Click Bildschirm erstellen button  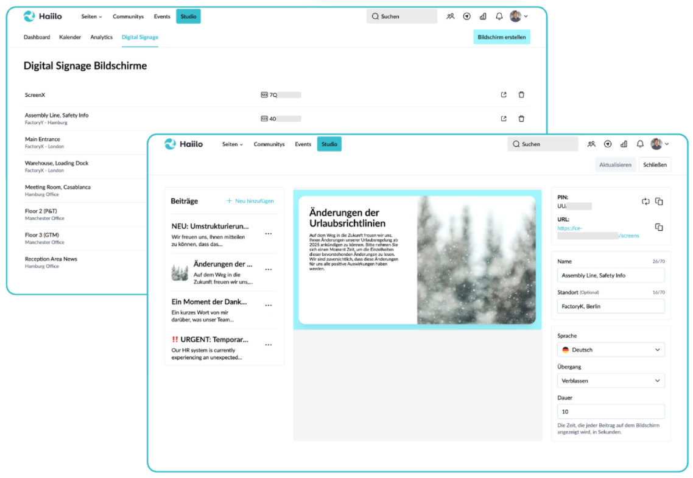click(502, 37)
